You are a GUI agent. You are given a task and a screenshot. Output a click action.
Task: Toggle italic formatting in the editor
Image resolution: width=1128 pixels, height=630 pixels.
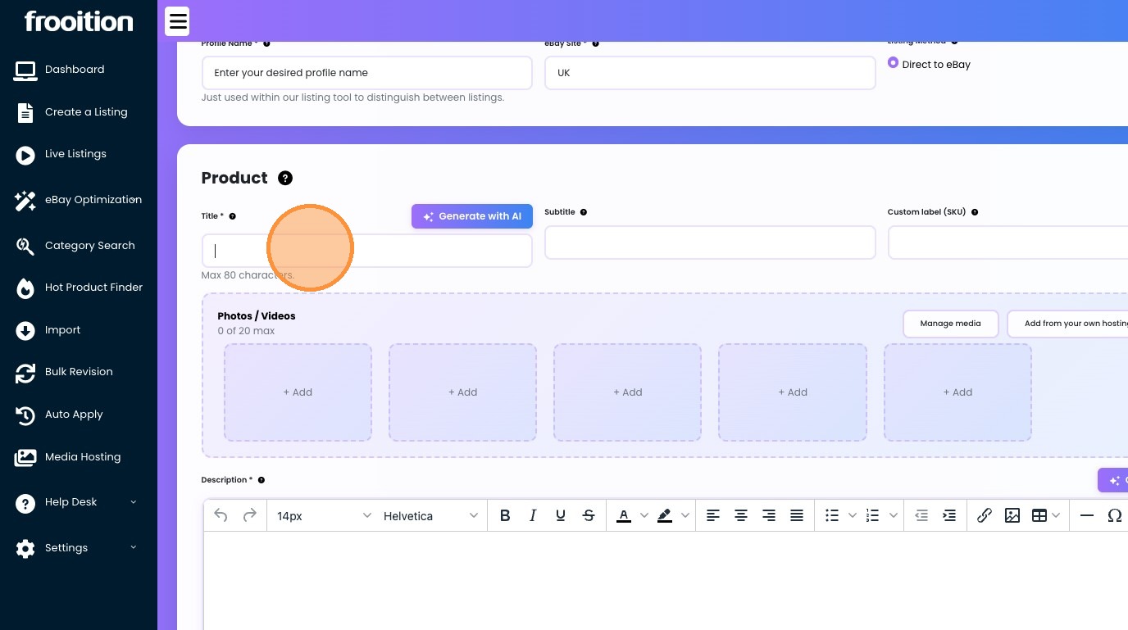pyautogui.click(x=533, y=515)
